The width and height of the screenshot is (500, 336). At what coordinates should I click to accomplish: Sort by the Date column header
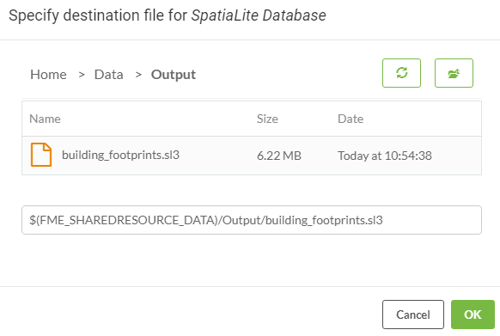pos(351,119)
